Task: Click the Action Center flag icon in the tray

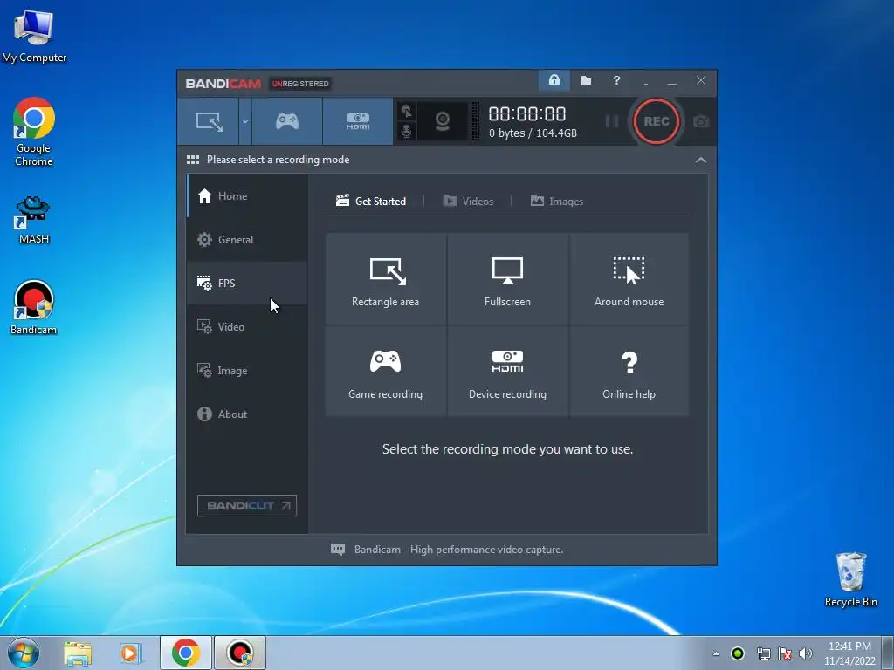Action: pos(785,653)
